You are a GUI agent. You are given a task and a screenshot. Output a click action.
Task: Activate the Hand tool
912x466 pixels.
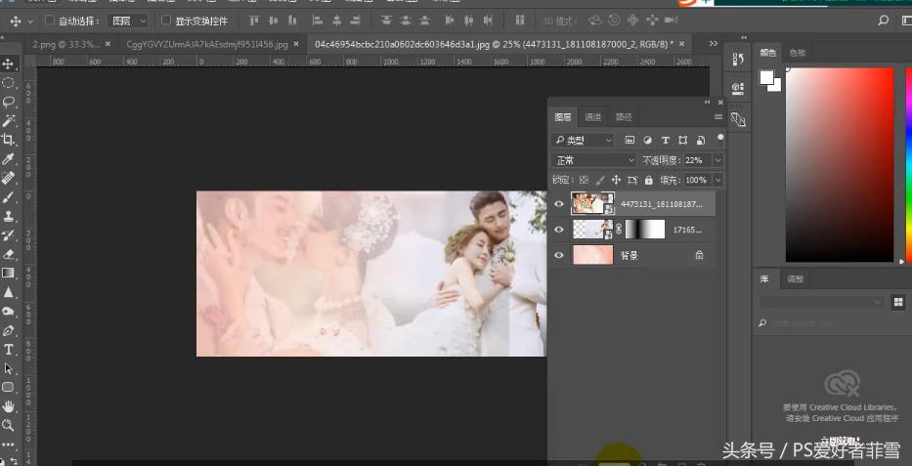(9, 406)
